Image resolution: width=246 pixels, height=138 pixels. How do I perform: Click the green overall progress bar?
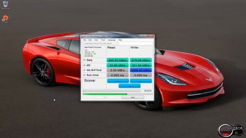pos(118,94)
